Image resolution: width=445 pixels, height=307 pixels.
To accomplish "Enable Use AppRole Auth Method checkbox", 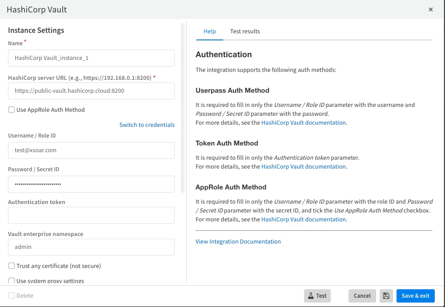I will click(12, 110).
